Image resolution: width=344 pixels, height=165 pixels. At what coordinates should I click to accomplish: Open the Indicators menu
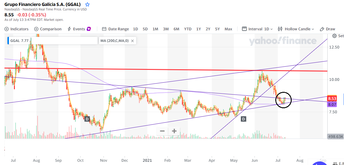pos(16,29)
